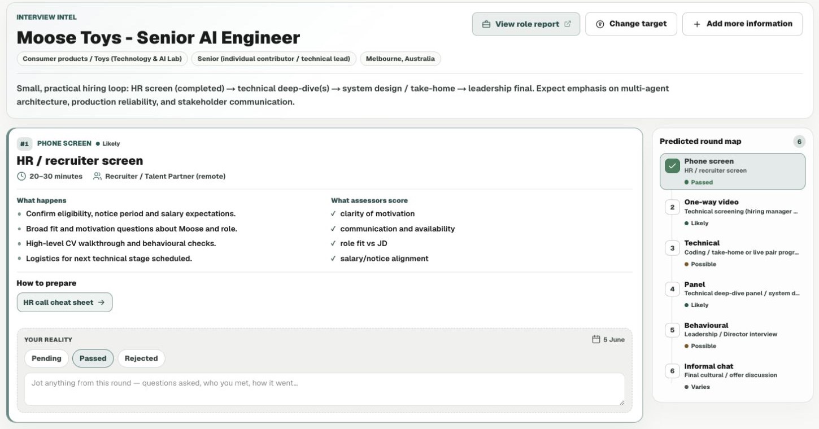Click the Change target button
The height and width of the screenshot is (429, 819).
coord(631,24)
